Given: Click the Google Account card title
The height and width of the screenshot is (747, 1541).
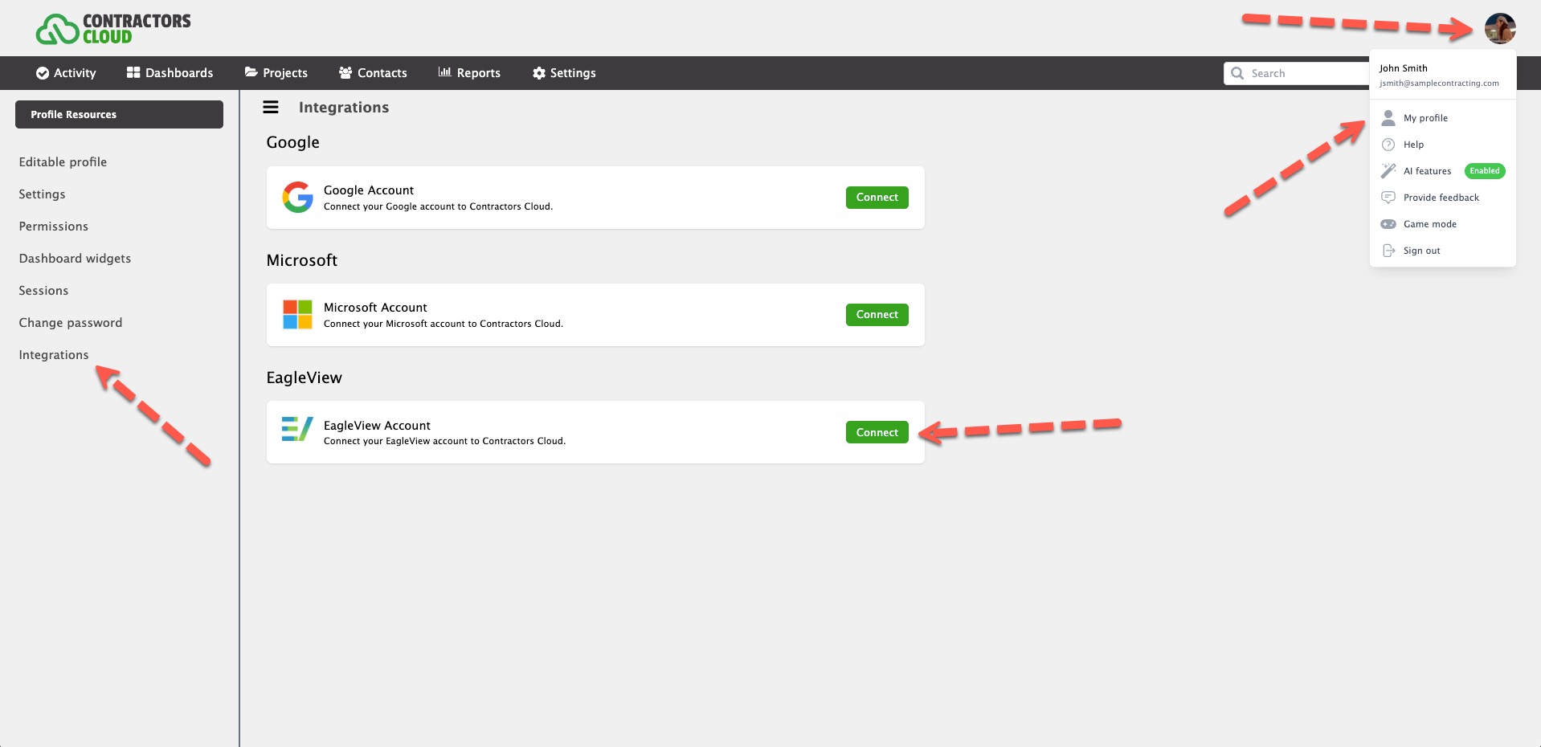Looking at the screenshot, I should [x=368, y=190].
